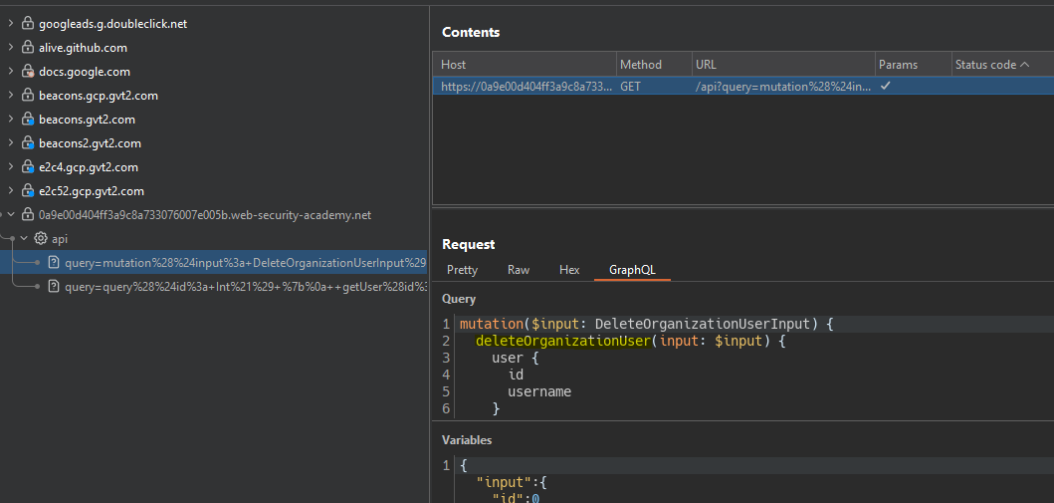1054x503 pixels.
Task: Switch to the Raw request tab
Action: pos(518,270)
